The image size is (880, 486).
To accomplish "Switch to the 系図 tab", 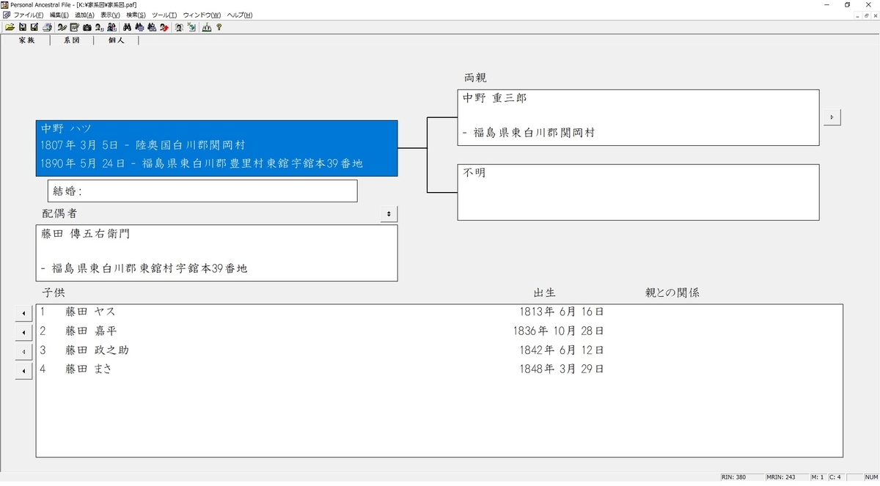I will click(x=70, y=40).
